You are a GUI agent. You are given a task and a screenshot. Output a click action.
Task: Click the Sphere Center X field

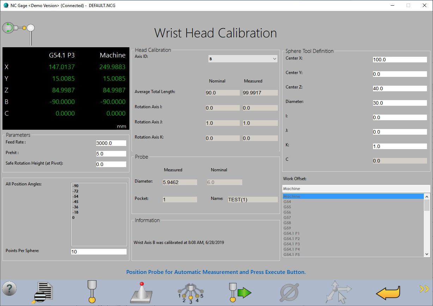coord(400,60)
